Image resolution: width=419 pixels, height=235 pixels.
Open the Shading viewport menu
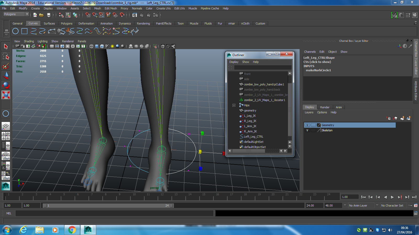(29, 41)
